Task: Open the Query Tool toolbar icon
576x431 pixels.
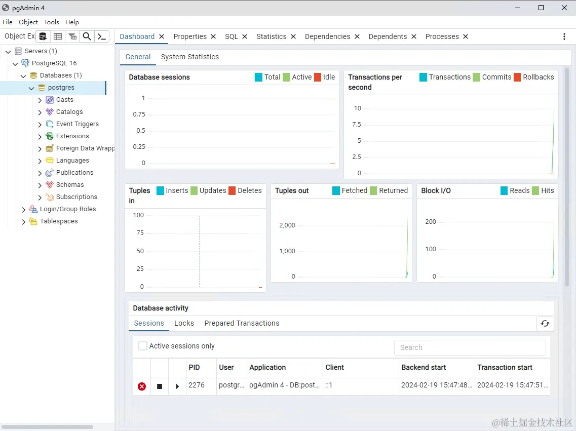Action: pos(43,36)
